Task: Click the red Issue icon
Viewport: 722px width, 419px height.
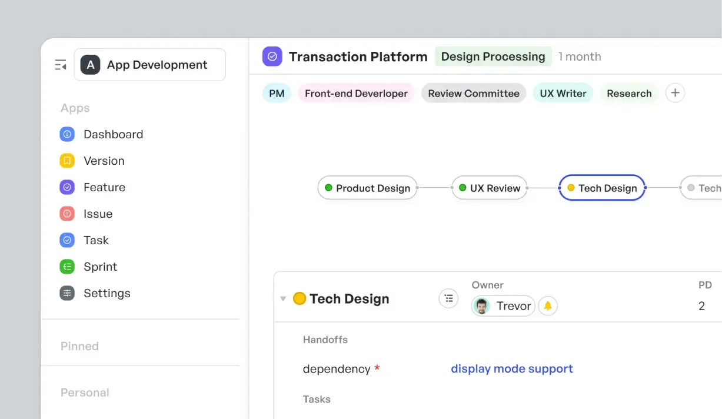Action: pyautogui.click(x=67, y=214)
